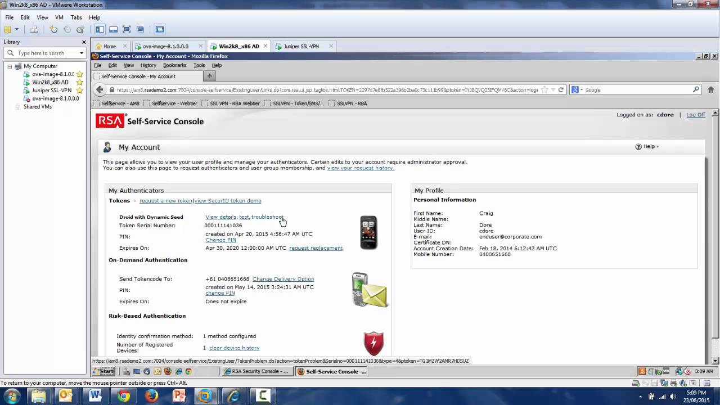Open the VMware VM menu

pos(59,17)
